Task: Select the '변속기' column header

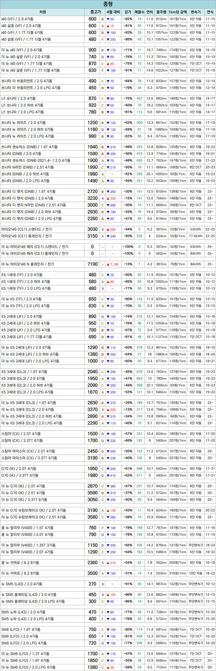Action: pyautogui.click(x=196, y=12)
